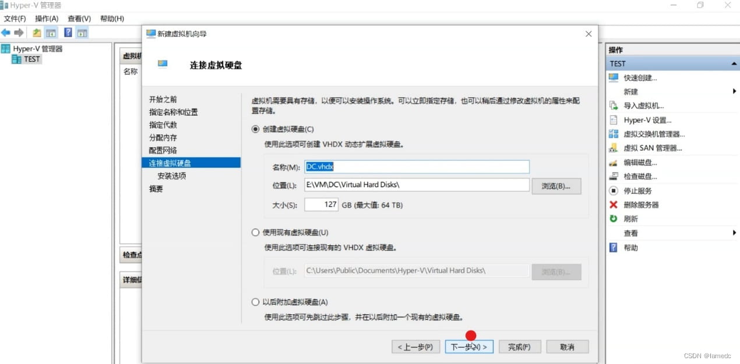This screenshot has width=740, height=364.
Task: Open the blue question mark Help toolbar icon
Action: tap(68, 33)
